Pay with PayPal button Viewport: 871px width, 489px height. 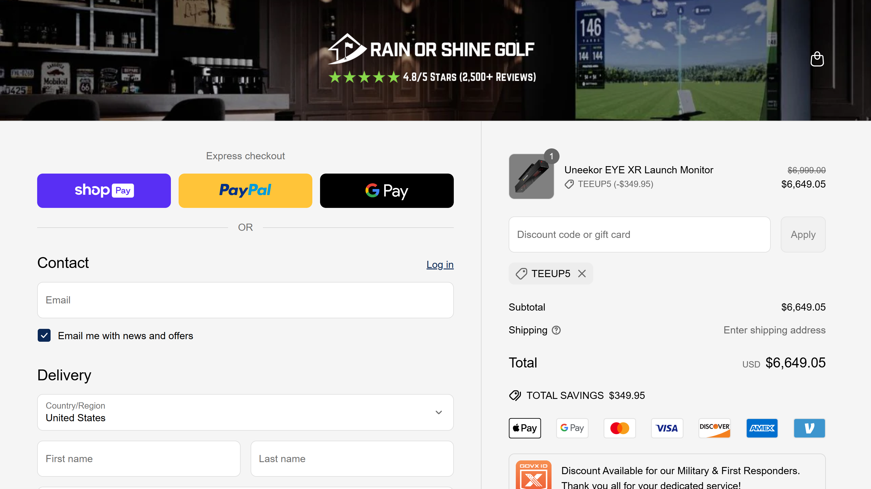pyautogui.click(x=245, y=190)
